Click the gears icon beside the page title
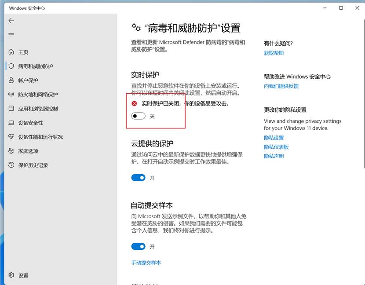 136,27
